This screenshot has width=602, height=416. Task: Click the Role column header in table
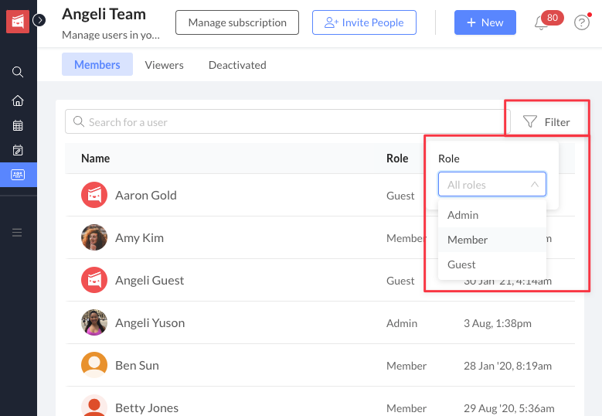point(397,159)
